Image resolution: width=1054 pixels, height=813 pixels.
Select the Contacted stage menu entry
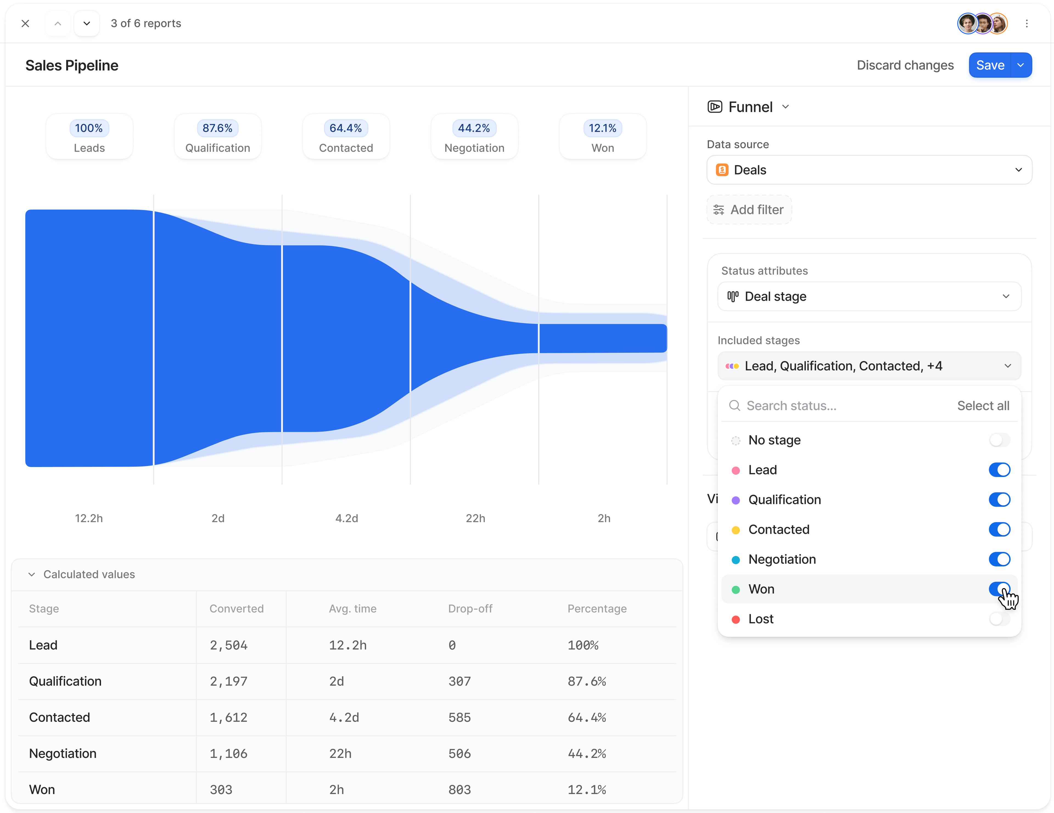pos(778,529)
